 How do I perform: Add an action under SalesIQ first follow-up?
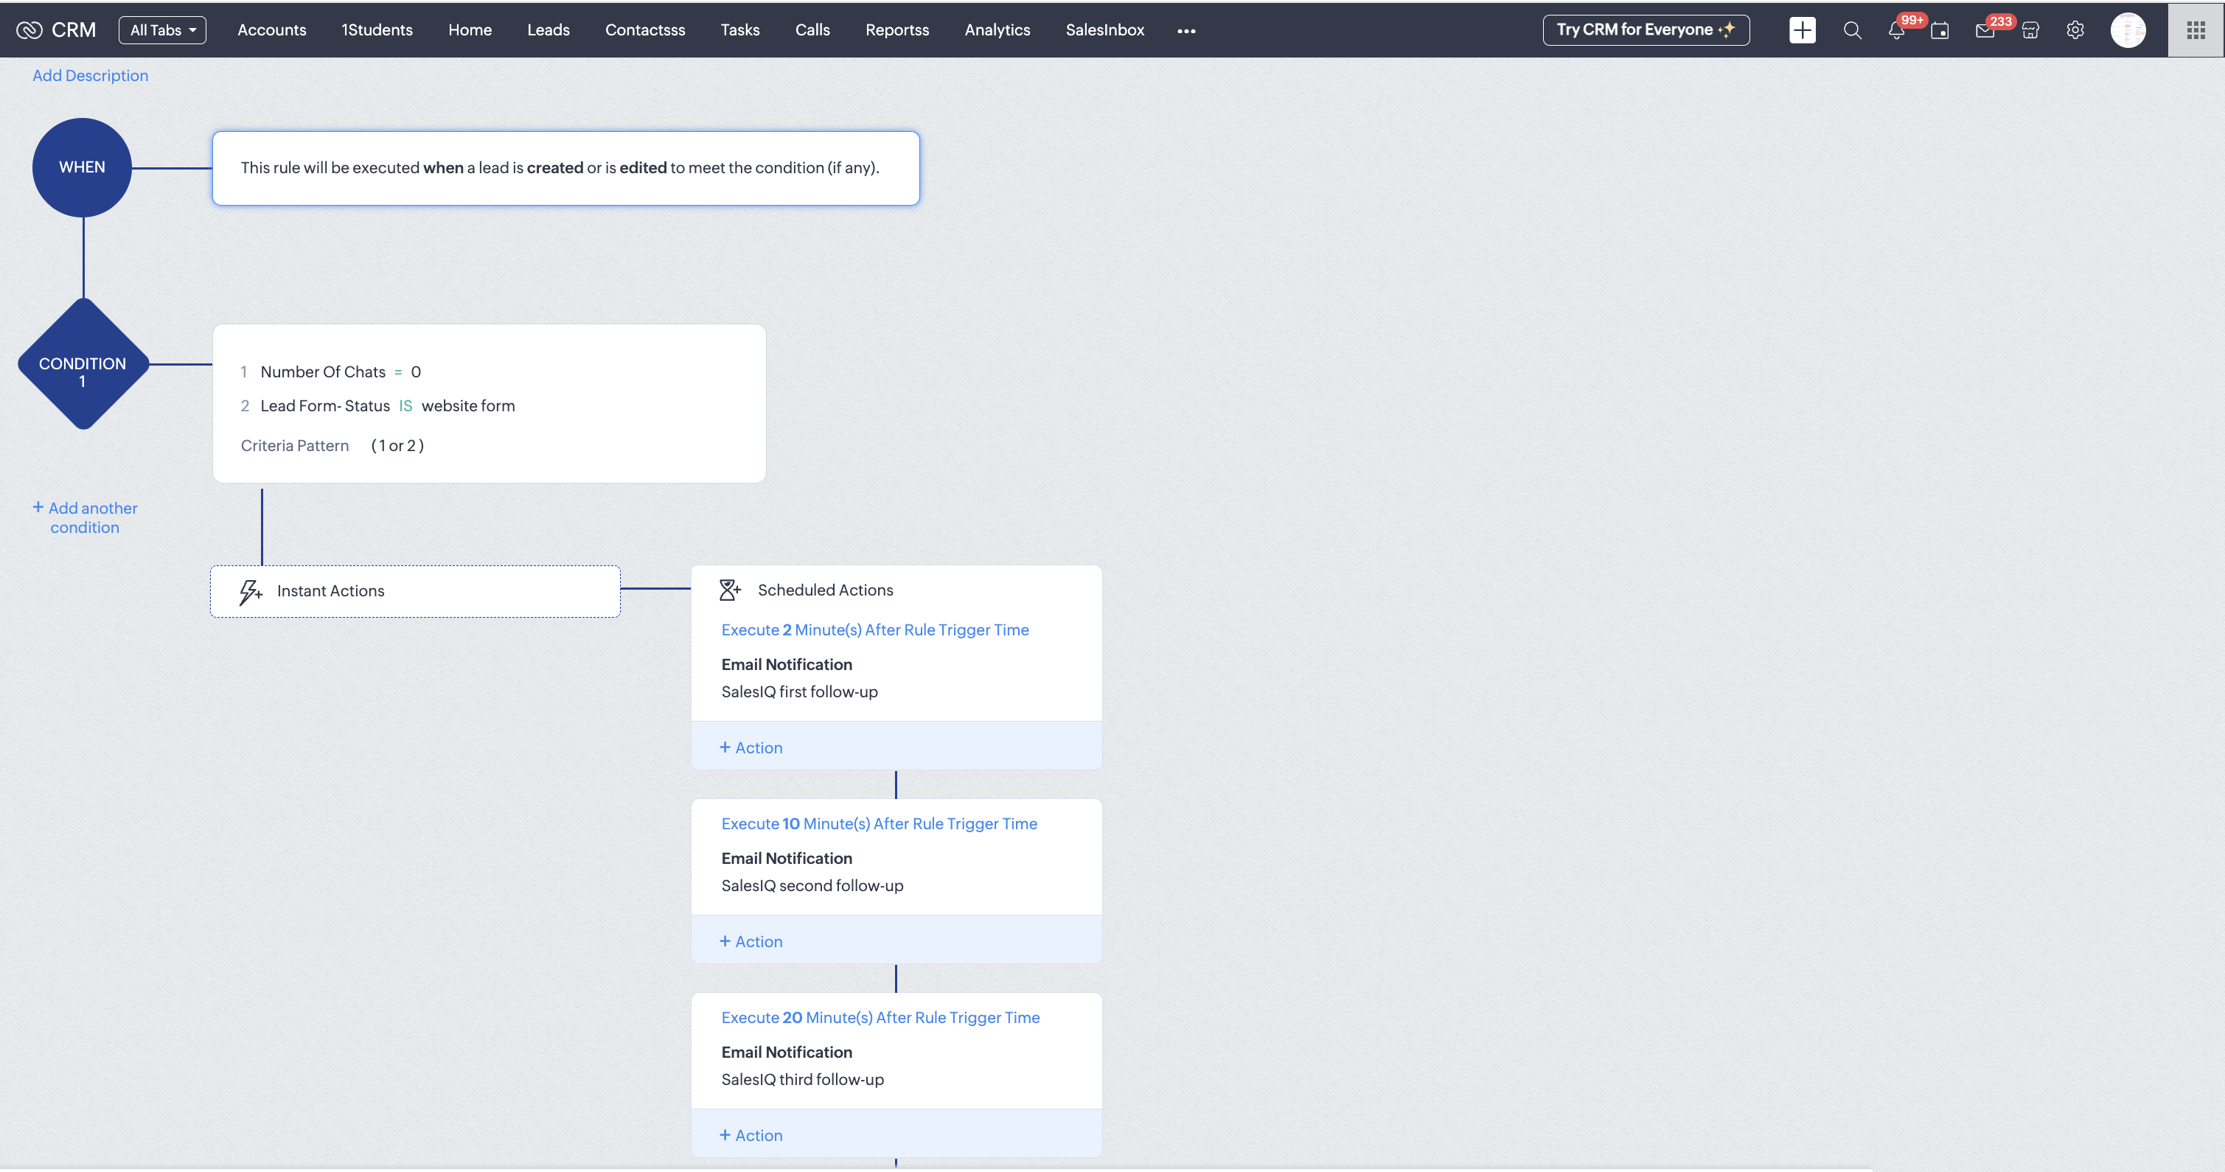(x=751, y=747)
